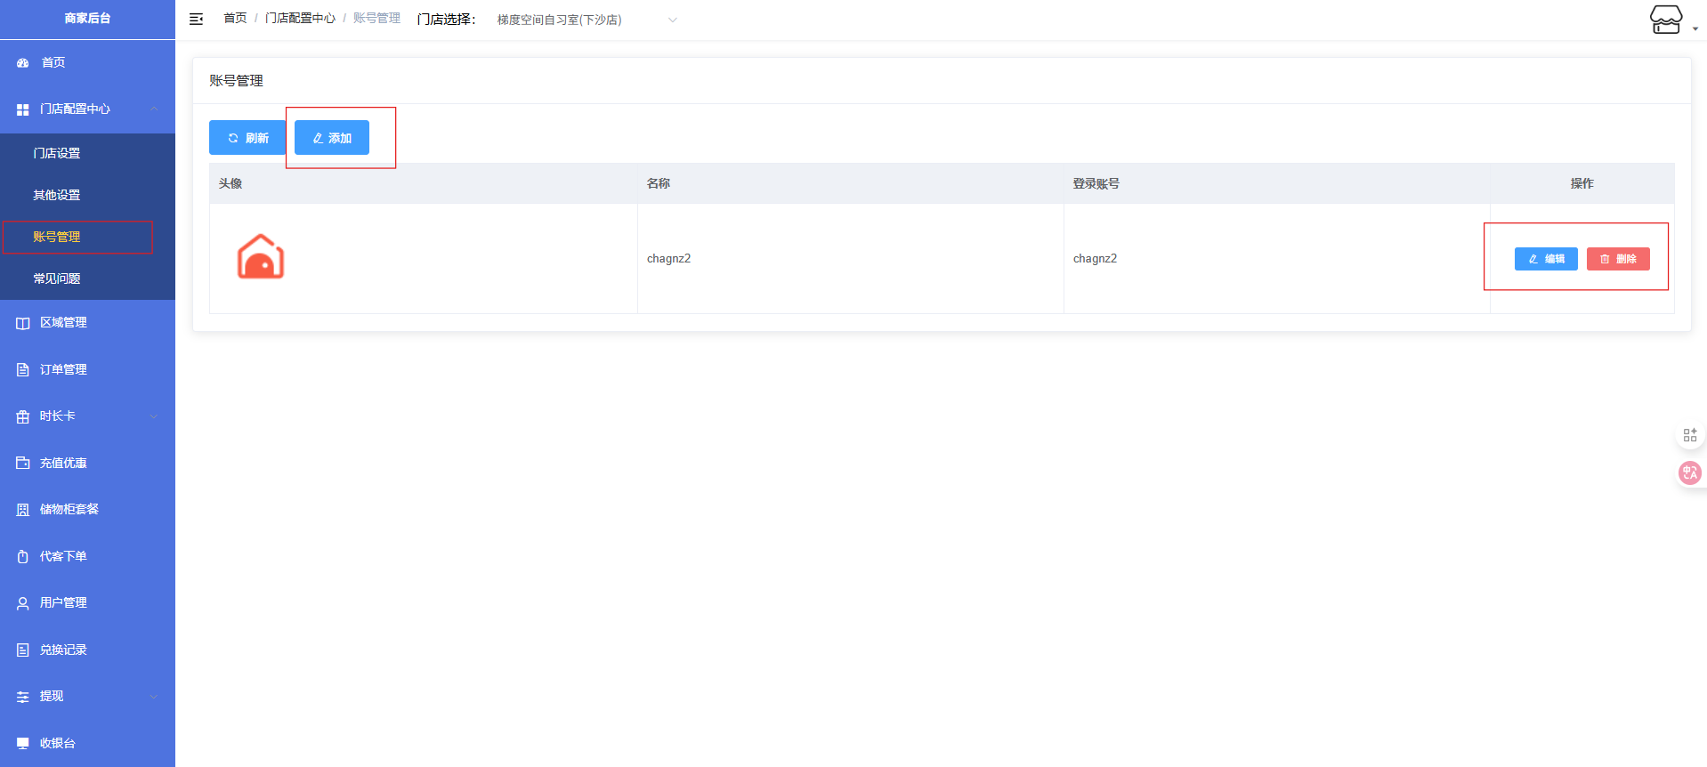Image resolution: width=1707 pixels, height=767 pixels.
Task: Click the 商家后台 sidebar title
Action: (87, 18)
